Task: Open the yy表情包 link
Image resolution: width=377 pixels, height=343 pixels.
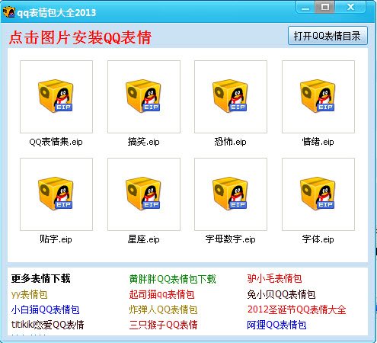Action: (30, 294)
